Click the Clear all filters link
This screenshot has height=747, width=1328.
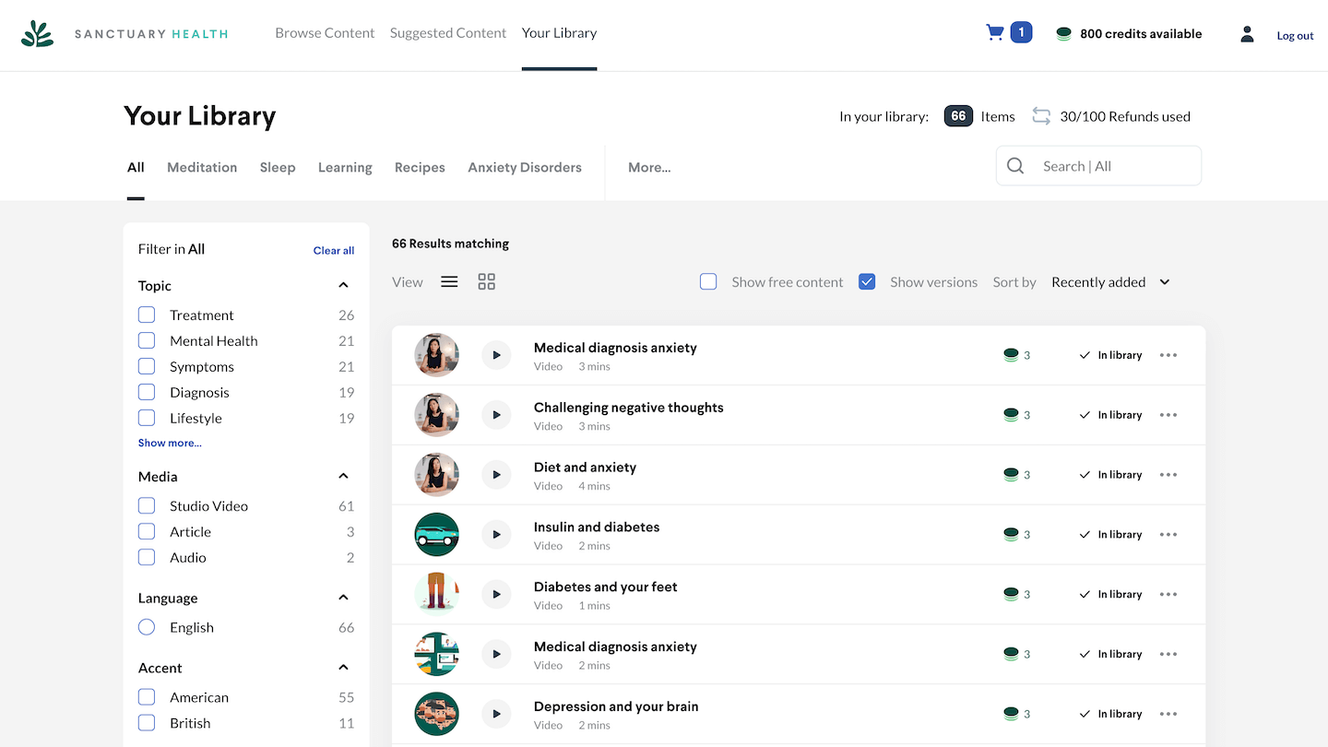tap(334, 250)
